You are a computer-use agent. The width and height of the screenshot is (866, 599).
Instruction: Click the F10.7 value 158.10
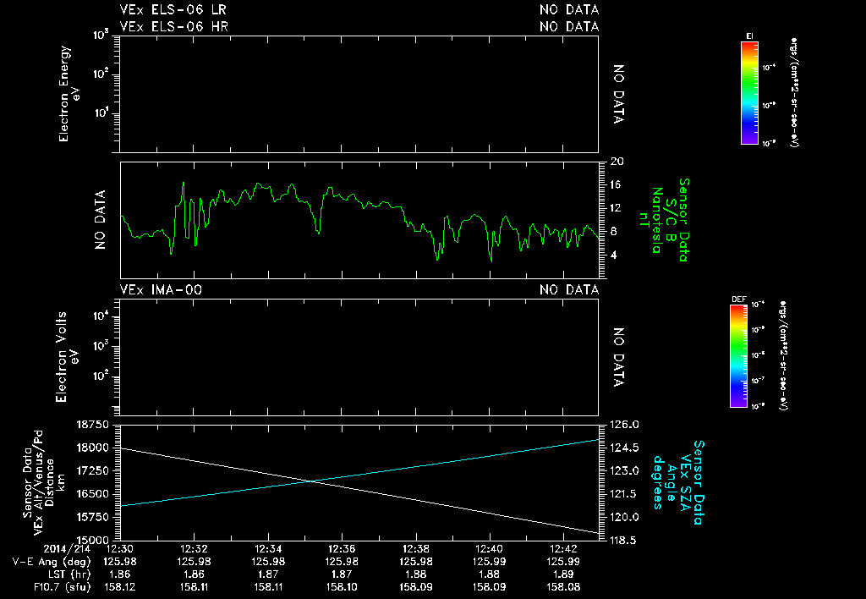(x=342, y=587)
